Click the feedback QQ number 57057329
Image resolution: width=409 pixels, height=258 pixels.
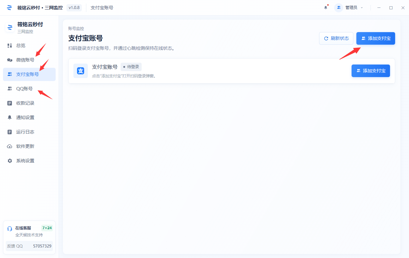[42, 246]
